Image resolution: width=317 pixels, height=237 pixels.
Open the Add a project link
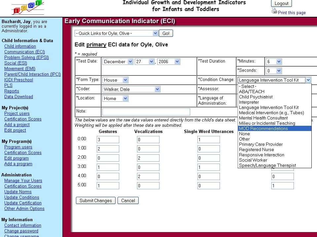[17, 124]
